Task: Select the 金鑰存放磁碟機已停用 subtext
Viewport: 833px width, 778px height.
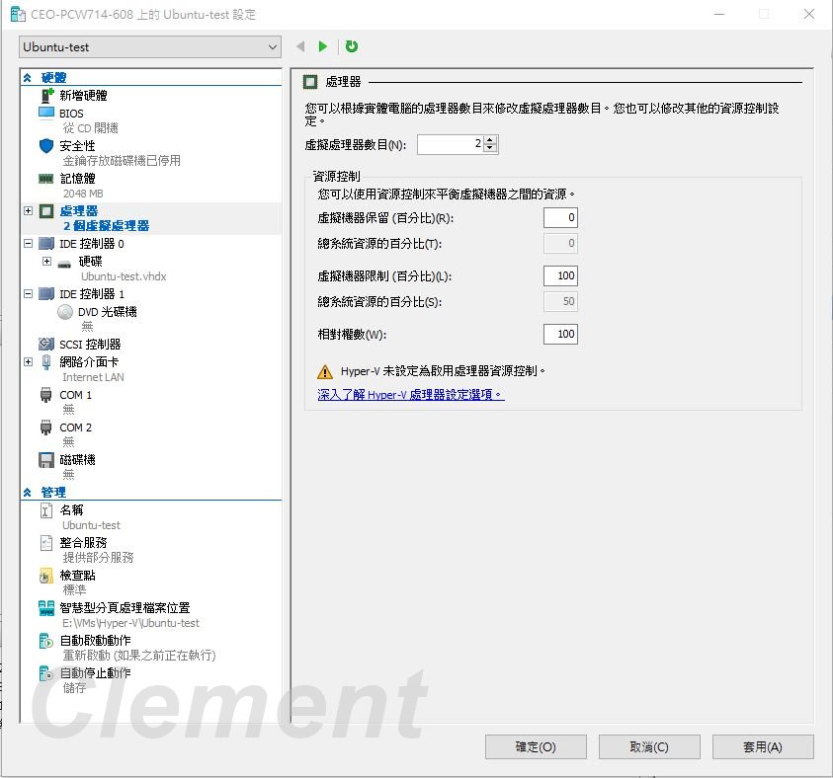Action: pos(122,160)
